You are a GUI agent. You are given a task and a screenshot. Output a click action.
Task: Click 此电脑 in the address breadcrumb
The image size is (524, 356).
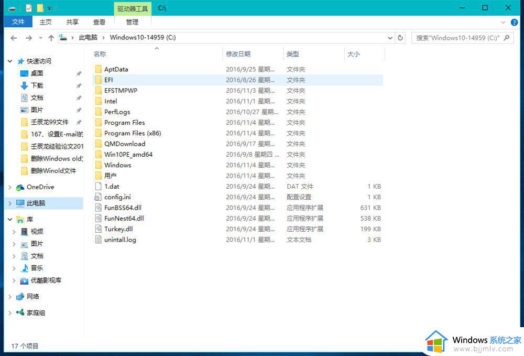point(88,37)
